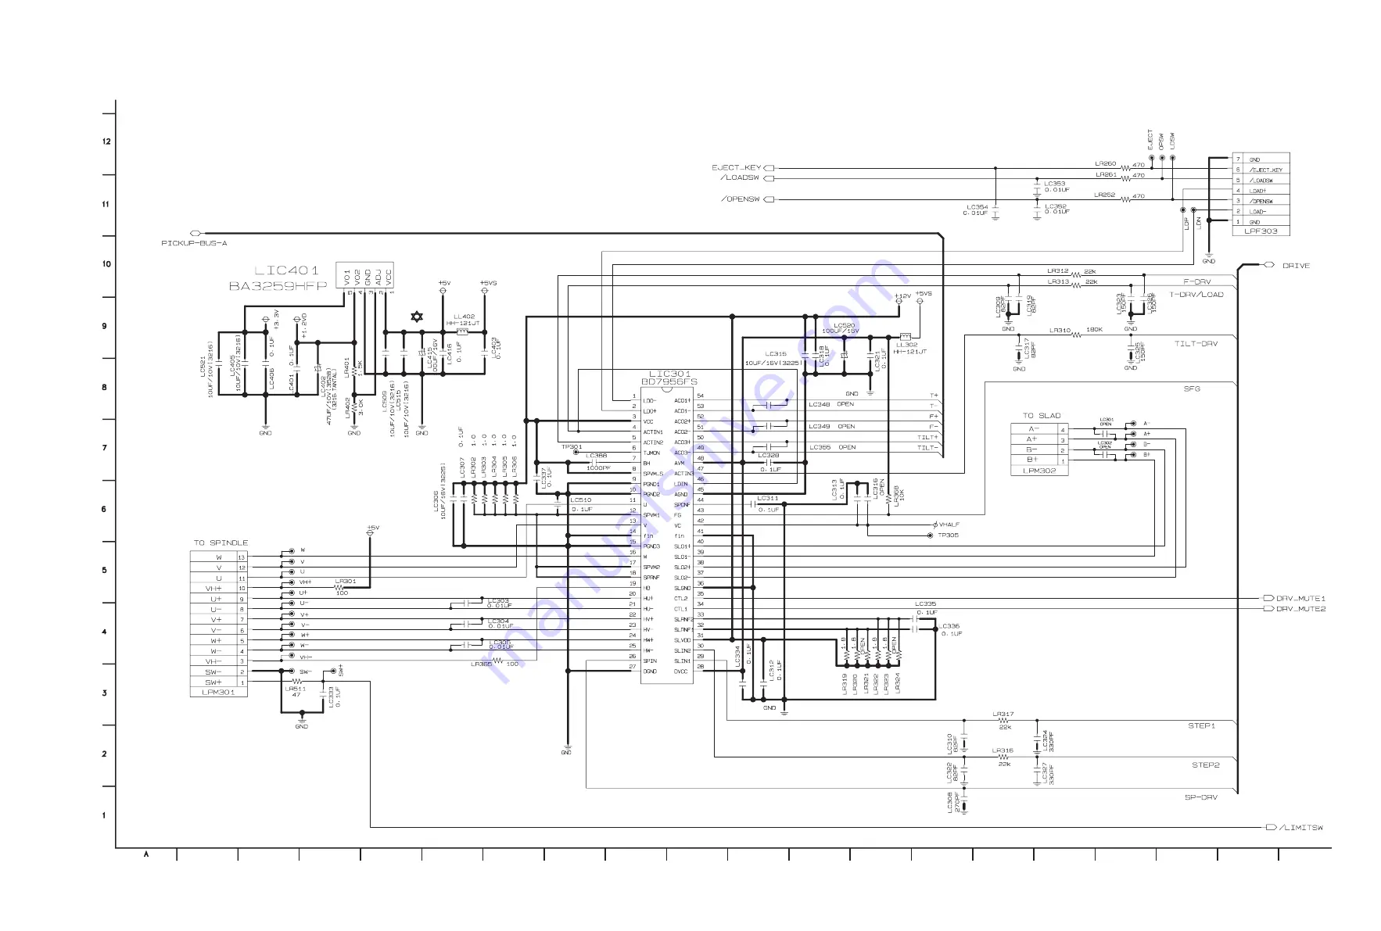Click the LR511 resistor label
The image size is (1381, 931).
tap(296, 689)
